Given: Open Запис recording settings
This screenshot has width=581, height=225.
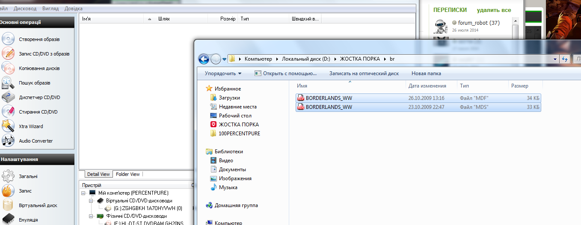Looking at the screenshot, I should pyautogui.click(x=25, y=191).
